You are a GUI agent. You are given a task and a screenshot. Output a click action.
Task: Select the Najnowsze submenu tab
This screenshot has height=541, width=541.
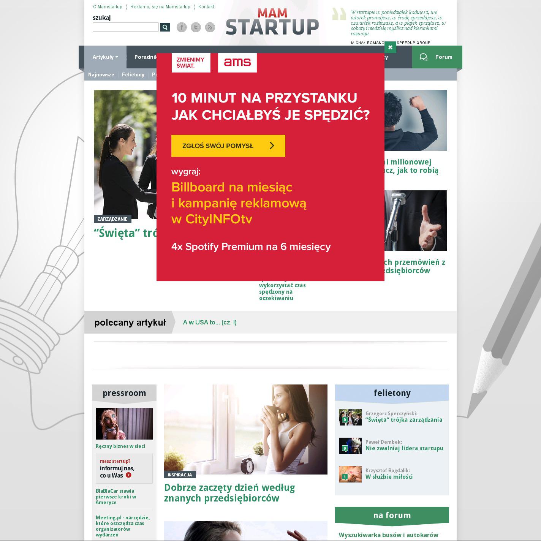coord(101,74)
